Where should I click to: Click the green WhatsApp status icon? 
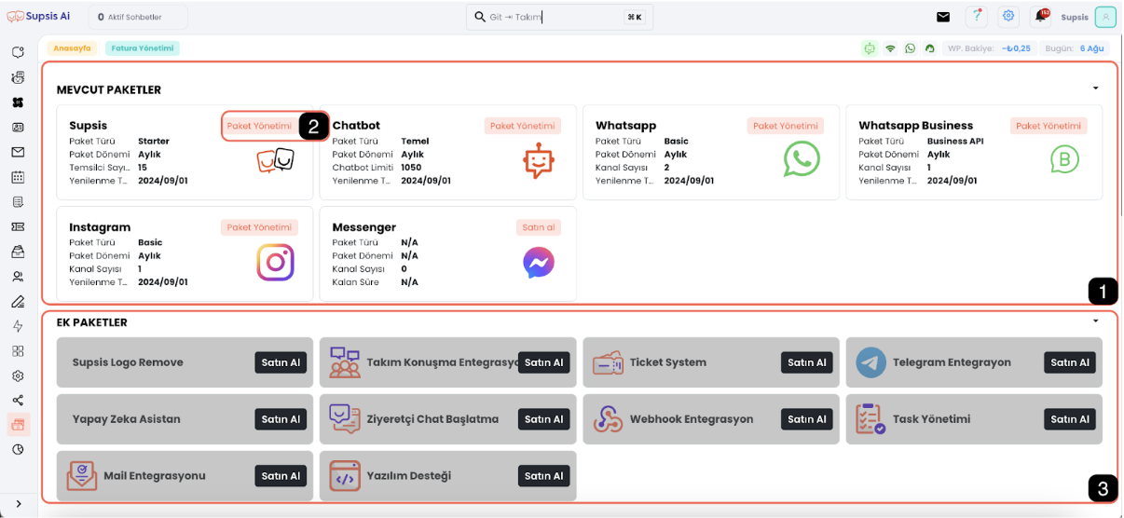click(x=910, y=48)
